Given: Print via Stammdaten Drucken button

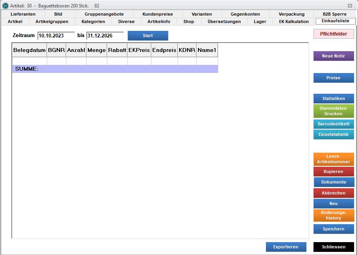Looking at the screenshot, I should (x=333, y=111).
